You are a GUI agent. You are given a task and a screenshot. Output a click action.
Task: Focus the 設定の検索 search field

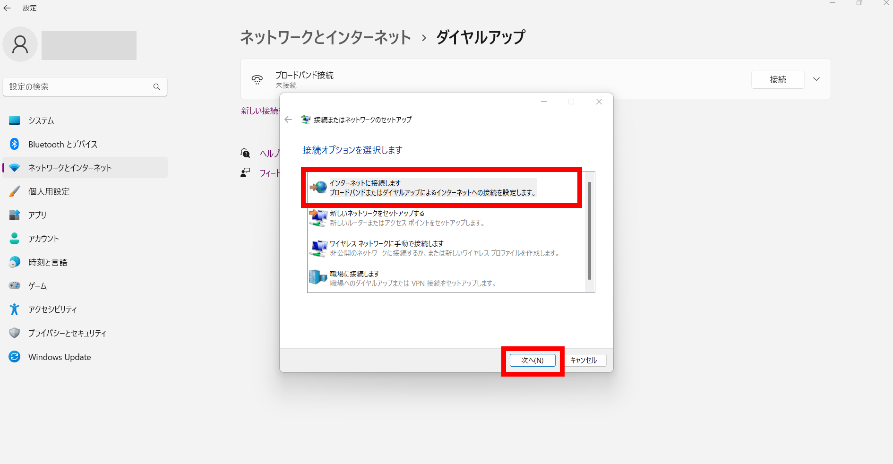pos(78,87)
